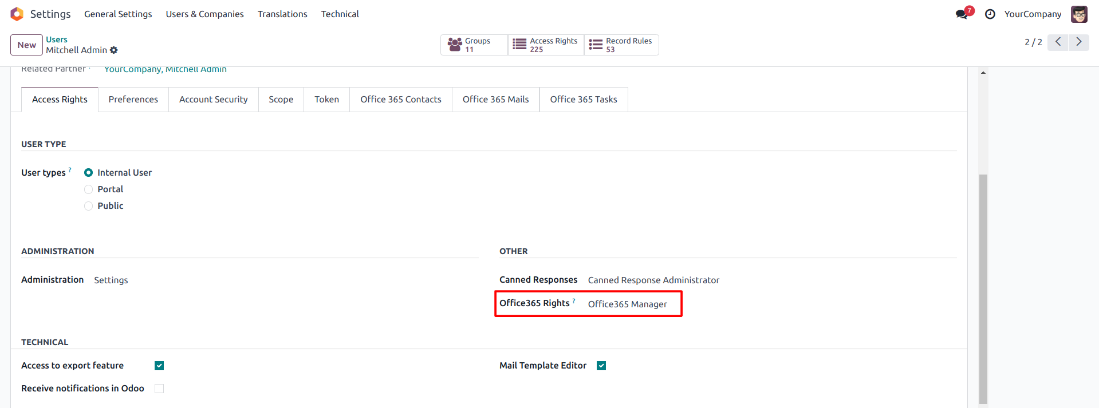Click the user avatar in the top bar
Screen dimensions: 1099x408
1079,14
